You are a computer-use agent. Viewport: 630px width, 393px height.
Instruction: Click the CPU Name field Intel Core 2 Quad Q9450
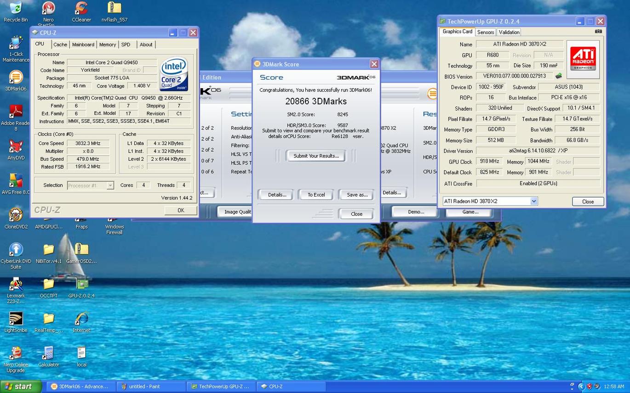tap(111, 62)
